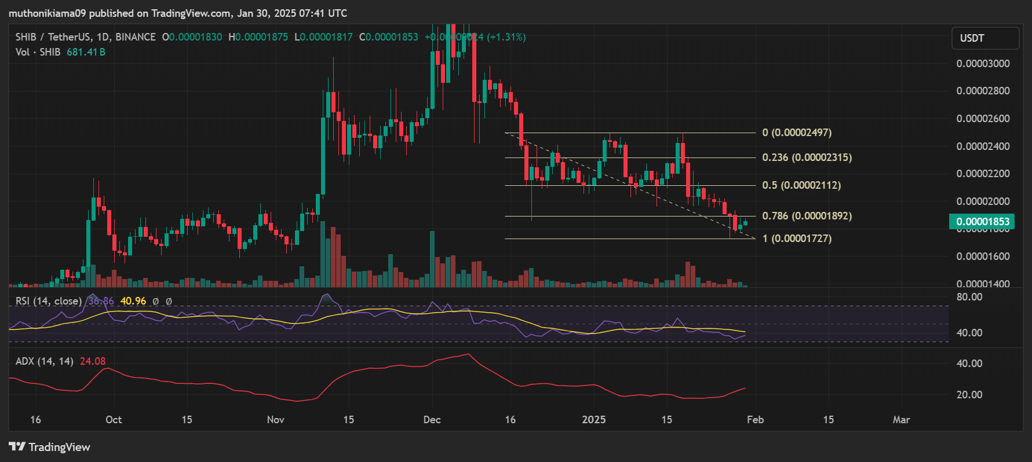Click the SHIB / TetherUS symbol title

(x=53, y=37)
